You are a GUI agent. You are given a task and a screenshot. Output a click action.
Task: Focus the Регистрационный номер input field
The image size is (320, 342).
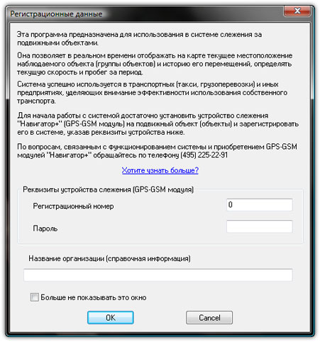tap(260, 204)
